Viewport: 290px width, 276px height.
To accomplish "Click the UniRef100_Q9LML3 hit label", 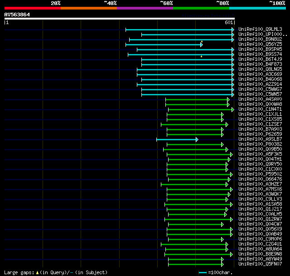I will [x=260, y=29].
